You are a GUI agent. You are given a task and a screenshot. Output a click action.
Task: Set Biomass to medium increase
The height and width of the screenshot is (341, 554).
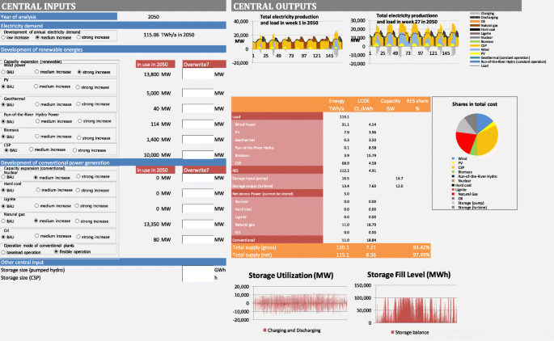pos(37,137)
